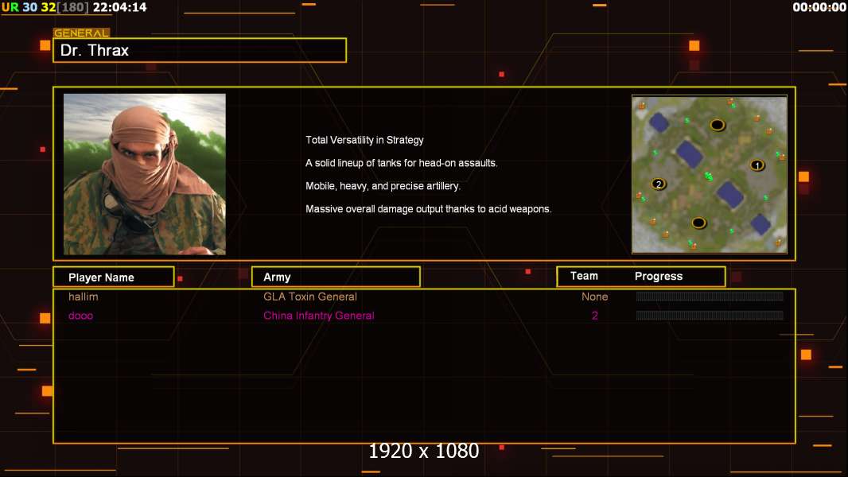This screenshot has height=477, width=848.
Task: Click the UR indicator in the overlay
Action: pyautogui.click(x=10, y=7)
